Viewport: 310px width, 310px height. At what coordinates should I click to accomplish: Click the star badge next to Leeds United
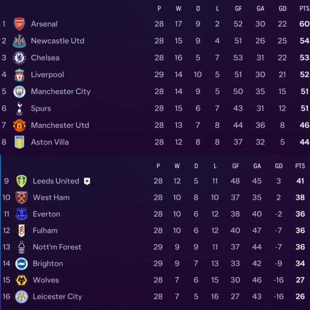tap(87, 181)
